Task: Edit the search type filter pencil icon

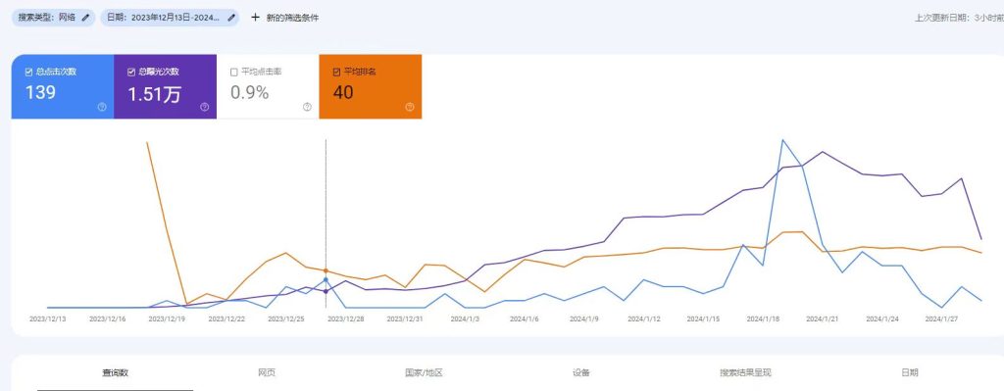Action: point(86,18)
